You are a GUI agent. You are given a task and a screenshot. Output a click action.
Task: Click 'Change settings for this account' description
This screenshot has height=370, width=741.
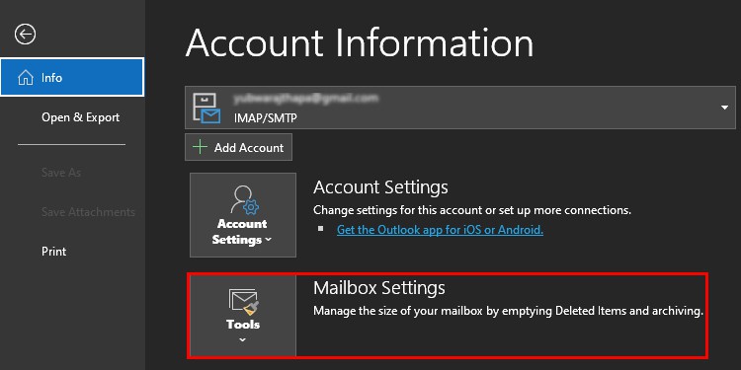tap(472, 210)
